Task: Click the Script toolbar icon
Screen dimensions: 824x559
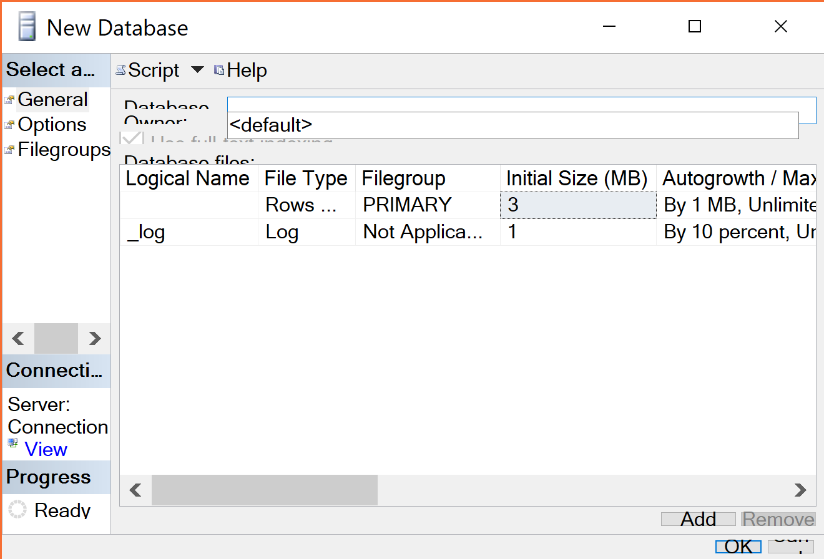Action: coord(119,70)
